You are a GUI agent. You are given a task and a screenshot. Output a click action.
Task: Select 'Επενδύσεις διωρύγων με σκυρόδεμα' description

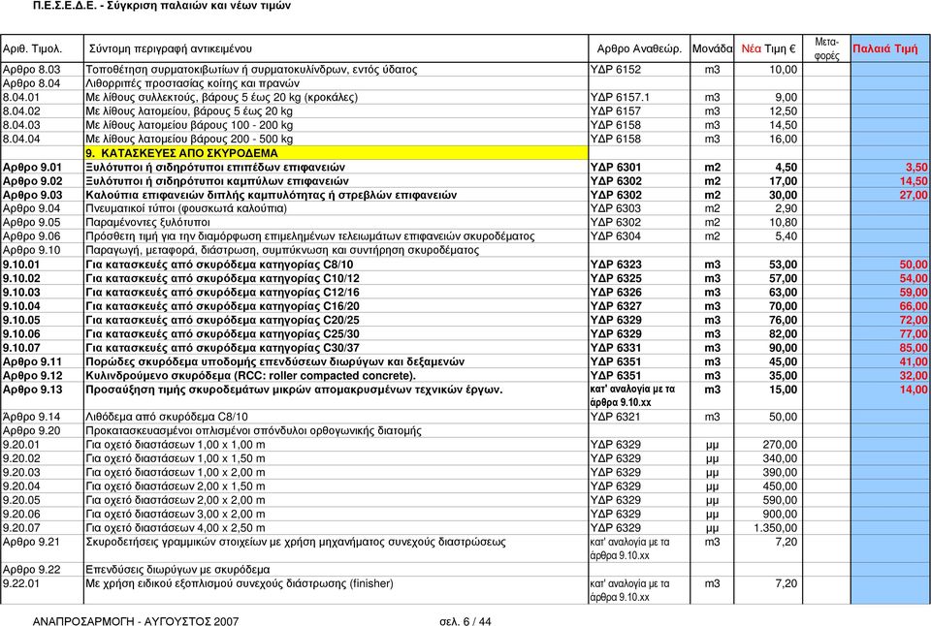click(177, 570)
